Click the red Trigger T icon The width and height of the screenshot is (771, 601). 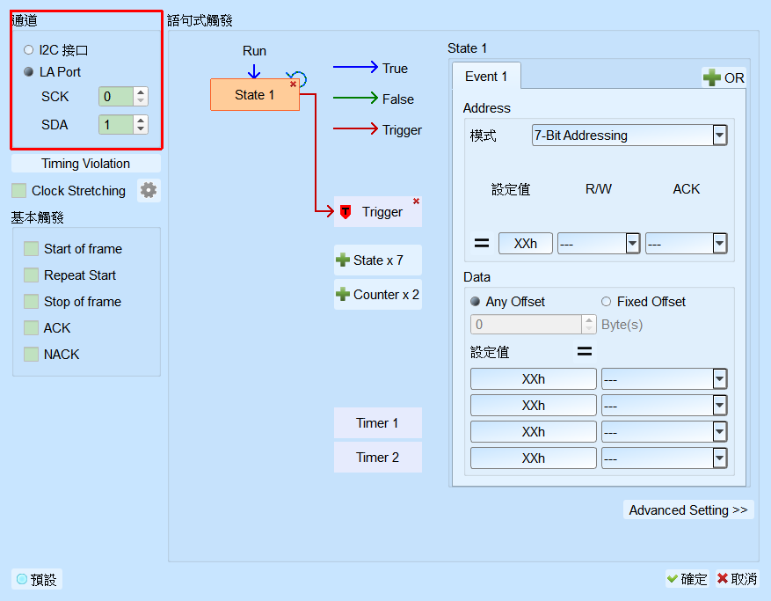345,212
